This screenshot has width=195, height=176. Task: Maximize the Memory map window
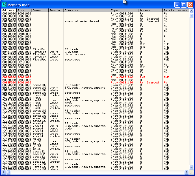(x=183, y=5)
